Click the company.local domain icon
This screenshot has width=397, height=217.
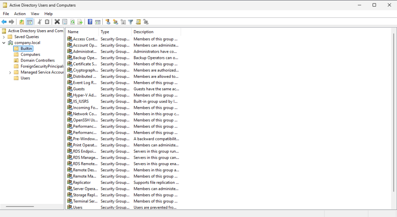coord(10,43)
